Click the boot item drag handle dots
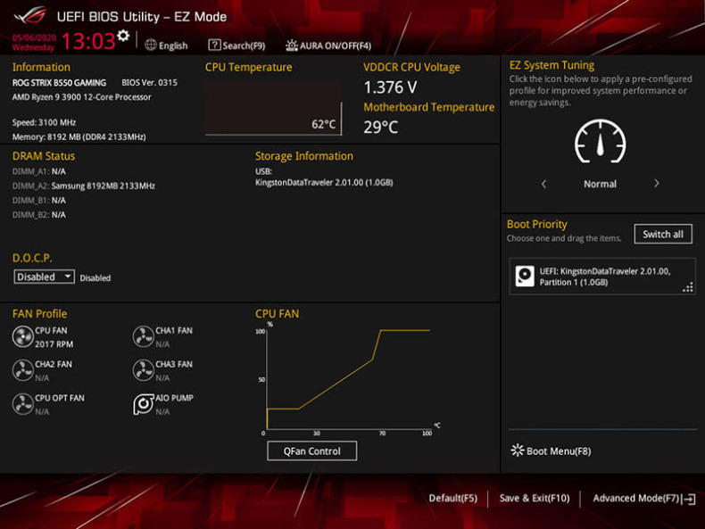 pyautogui.click(x=688, y=287)
